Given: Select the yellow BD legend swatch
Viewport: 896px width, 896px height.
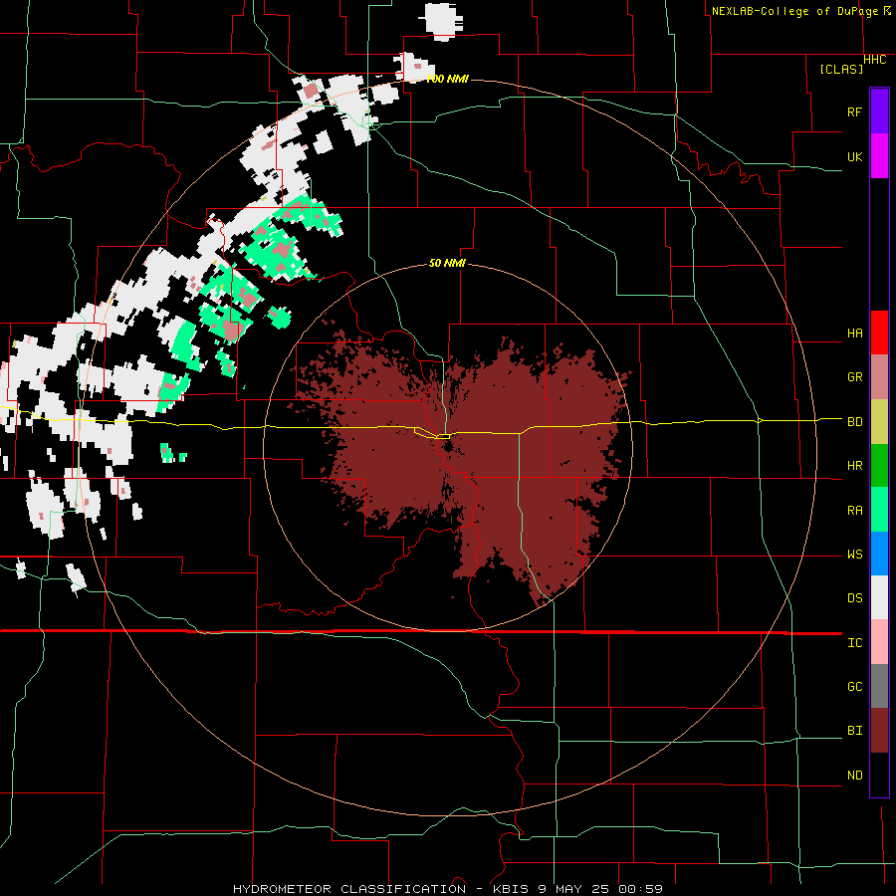Looking at the screenshot, I should [x=879, y=422].
